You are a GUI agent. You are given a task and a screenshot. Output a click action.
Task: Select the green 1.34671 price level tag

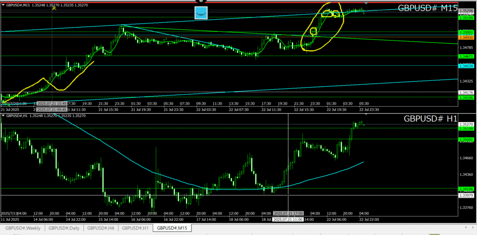point(466,56)
